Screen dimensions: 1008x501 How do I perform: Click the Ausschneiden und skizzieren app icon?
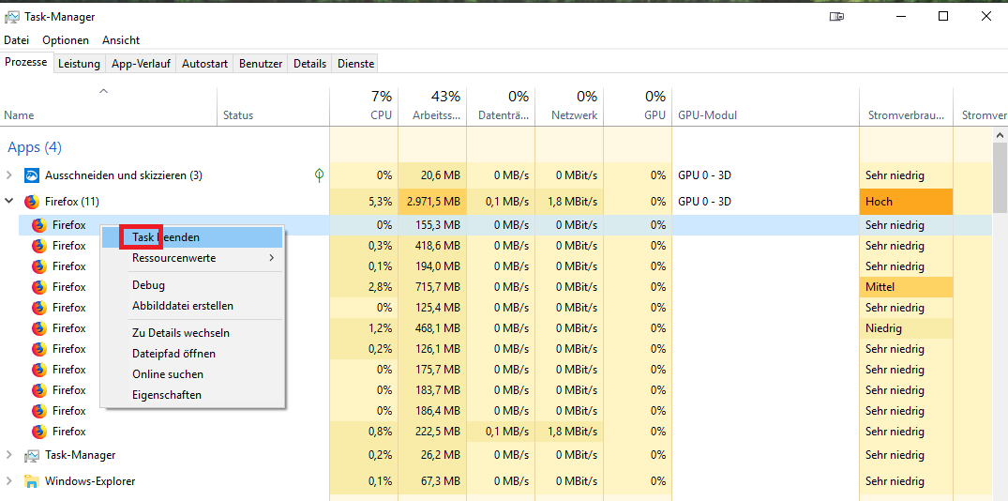tap(32, 175)
